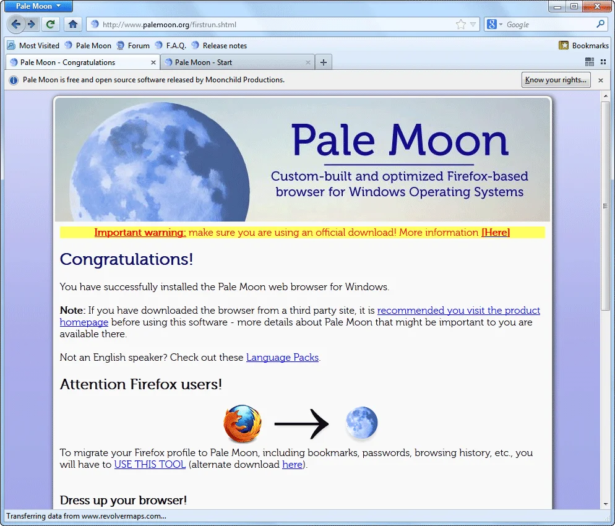The height and width of the screenshot is (526, 615).
Task: Open the list all tabs icon
Action: 603,62
